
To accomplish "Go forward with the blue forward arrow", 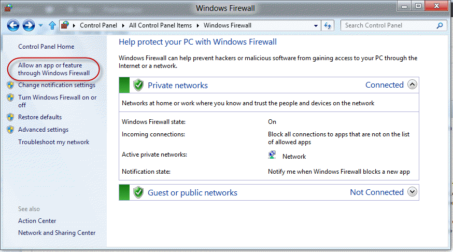I will tap(29, 25).
